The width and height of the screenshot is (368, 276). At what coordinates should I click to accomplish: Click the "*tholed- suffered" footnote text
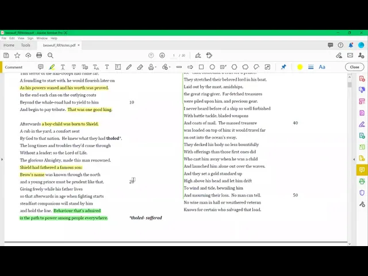tap(145, 218)
